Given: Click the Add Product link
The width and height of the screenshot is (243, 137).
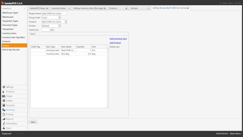Looking at the screenshot, I should (115, 43).
